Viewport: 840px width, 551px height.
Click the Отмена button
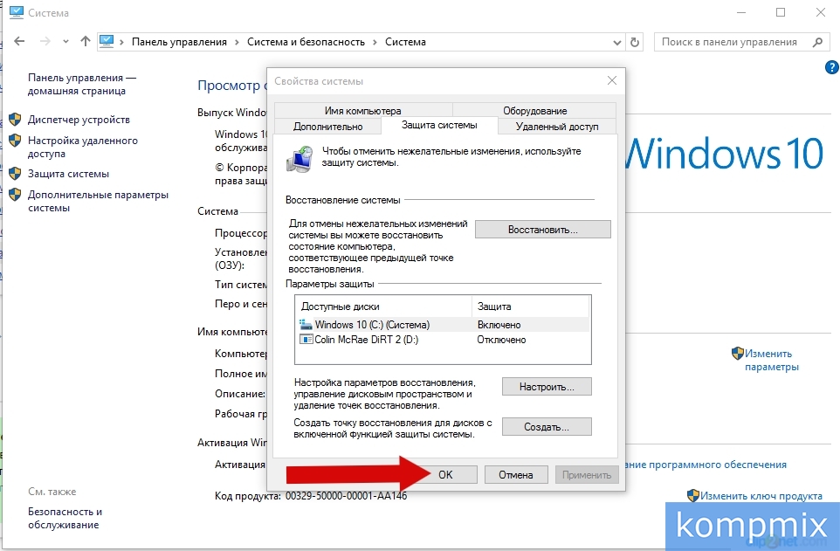coord(516,474)
